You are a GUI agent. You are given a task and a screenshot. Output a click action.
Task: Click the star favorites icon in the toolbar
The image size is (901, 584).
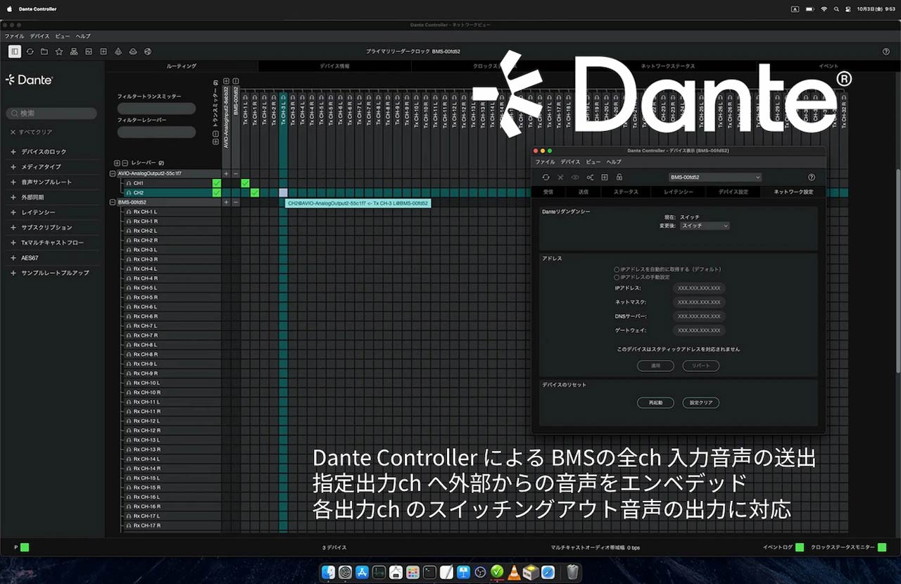point(59,51)
